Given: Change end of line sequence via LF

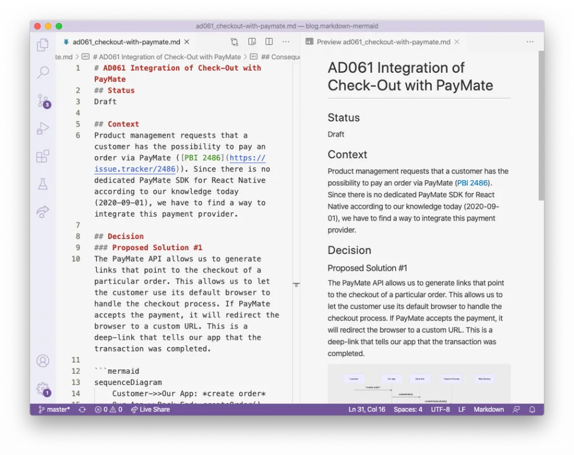Looking at the screenshot, I should pyautogui.click(x=462, y=410).
